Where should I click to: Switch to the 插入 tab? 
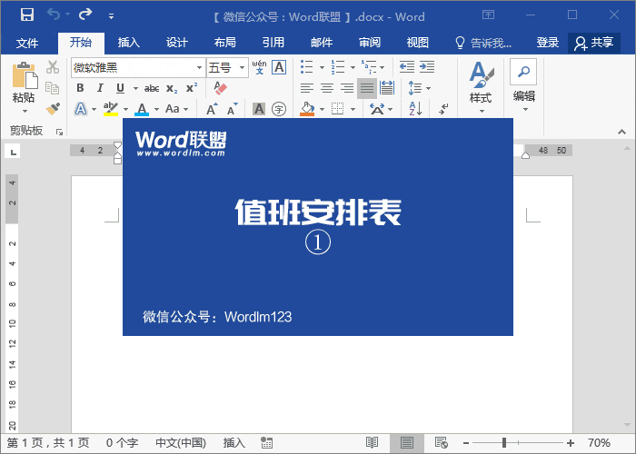(x=129, y=42)
